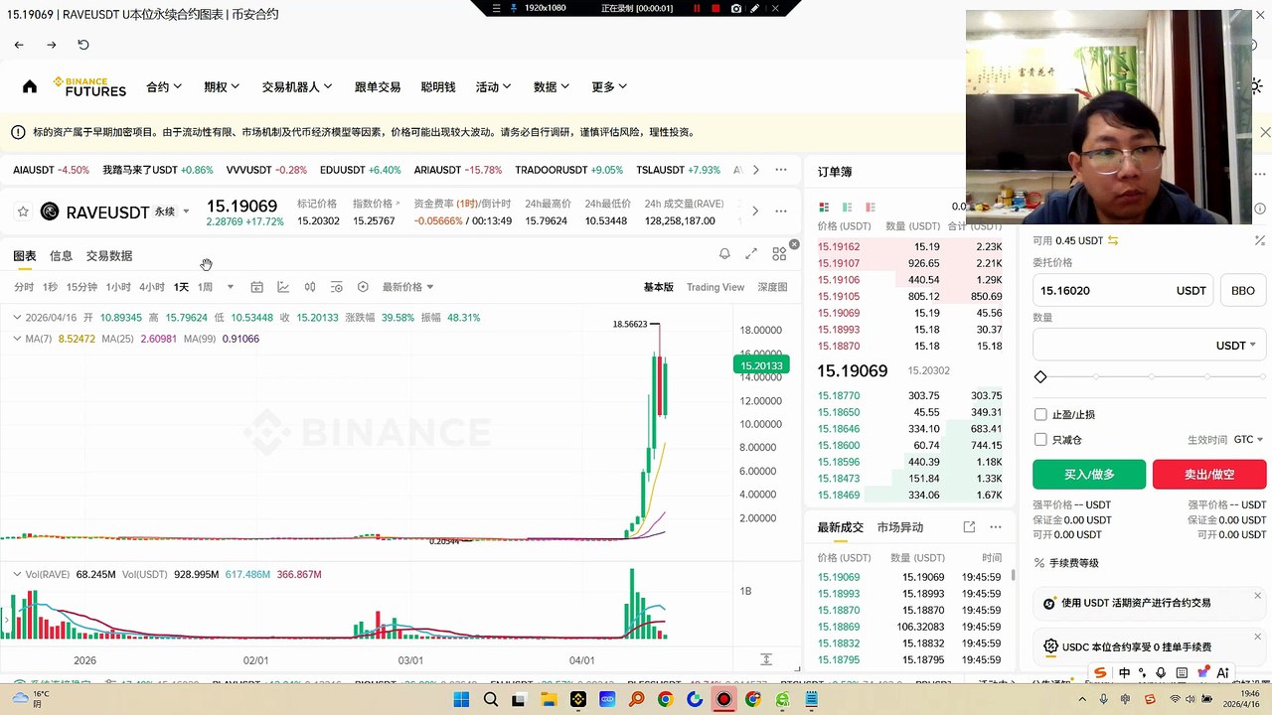Open the 期权 menu dropdown
The width and height of the screenshot is (1272, 715).
click(222, 86)
